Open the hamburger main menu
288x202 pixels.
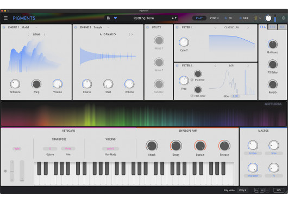5,18
